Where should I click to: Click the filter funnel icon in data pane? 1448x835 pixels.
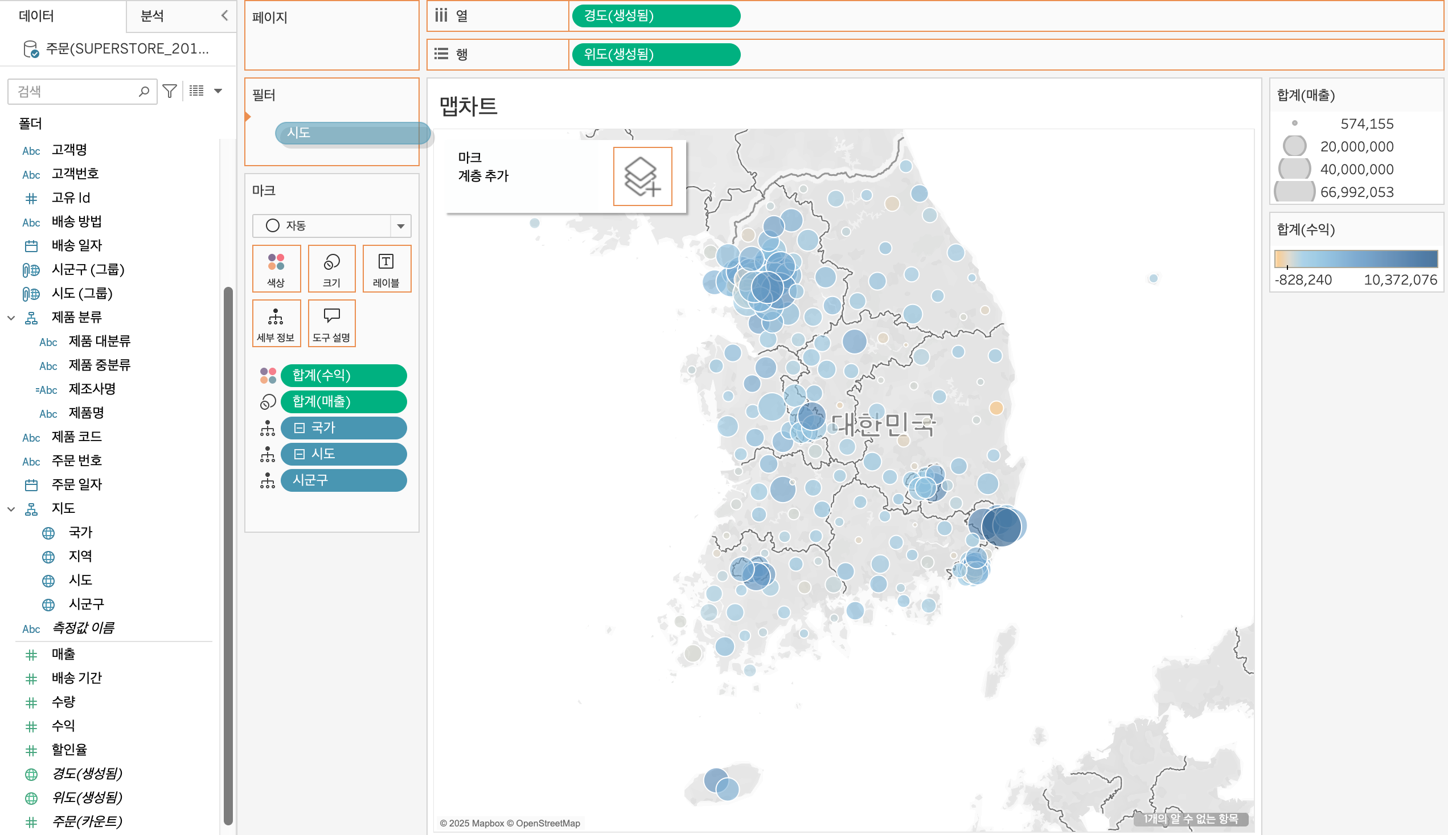[170, 91]
